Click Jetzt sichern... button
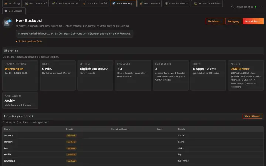 [253, 21]
